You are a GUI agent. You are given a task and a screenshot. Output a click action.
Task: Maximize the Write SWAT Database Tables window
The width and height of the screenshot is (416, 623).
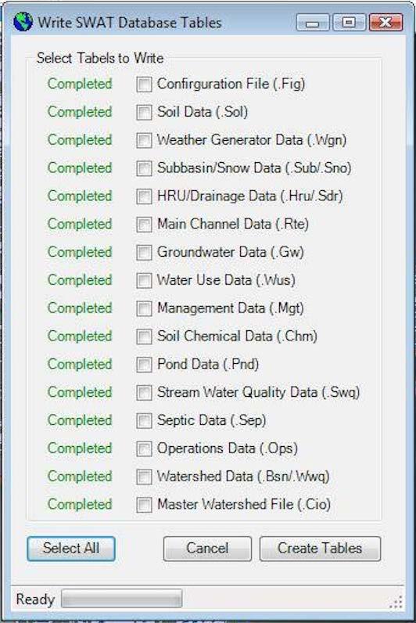[349, 23]
